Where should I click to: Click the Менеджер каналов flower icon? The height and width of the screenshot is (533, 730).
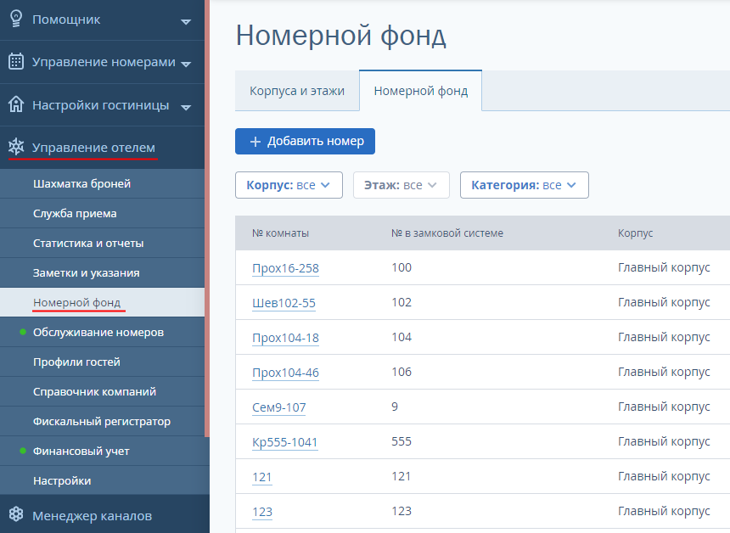(16, 514)
